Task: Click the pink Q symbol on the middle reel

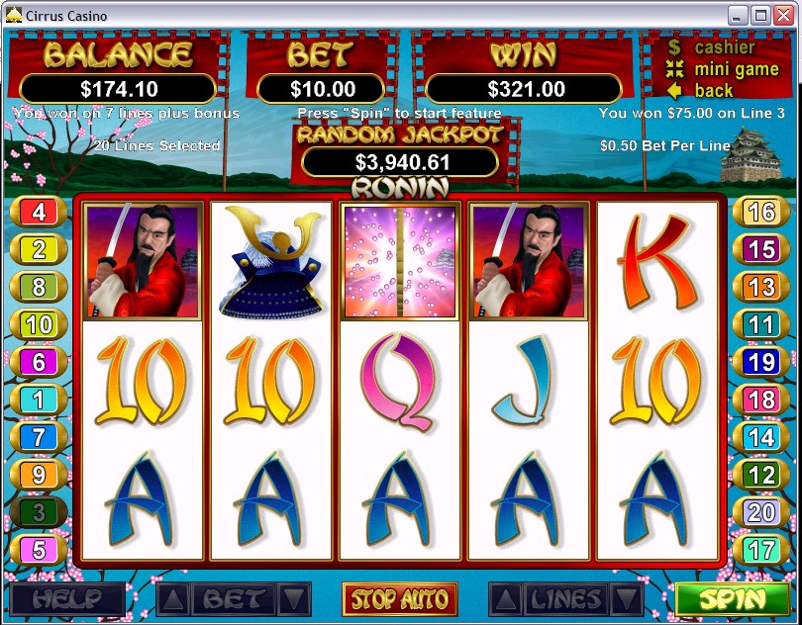Action: pyautogui.click(x=399, y=382)
